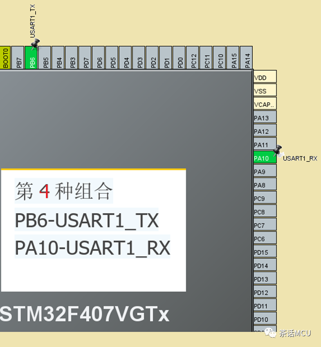Click the VDD power pin
Viewport: 321px width, 347px height.
[265, 77]
